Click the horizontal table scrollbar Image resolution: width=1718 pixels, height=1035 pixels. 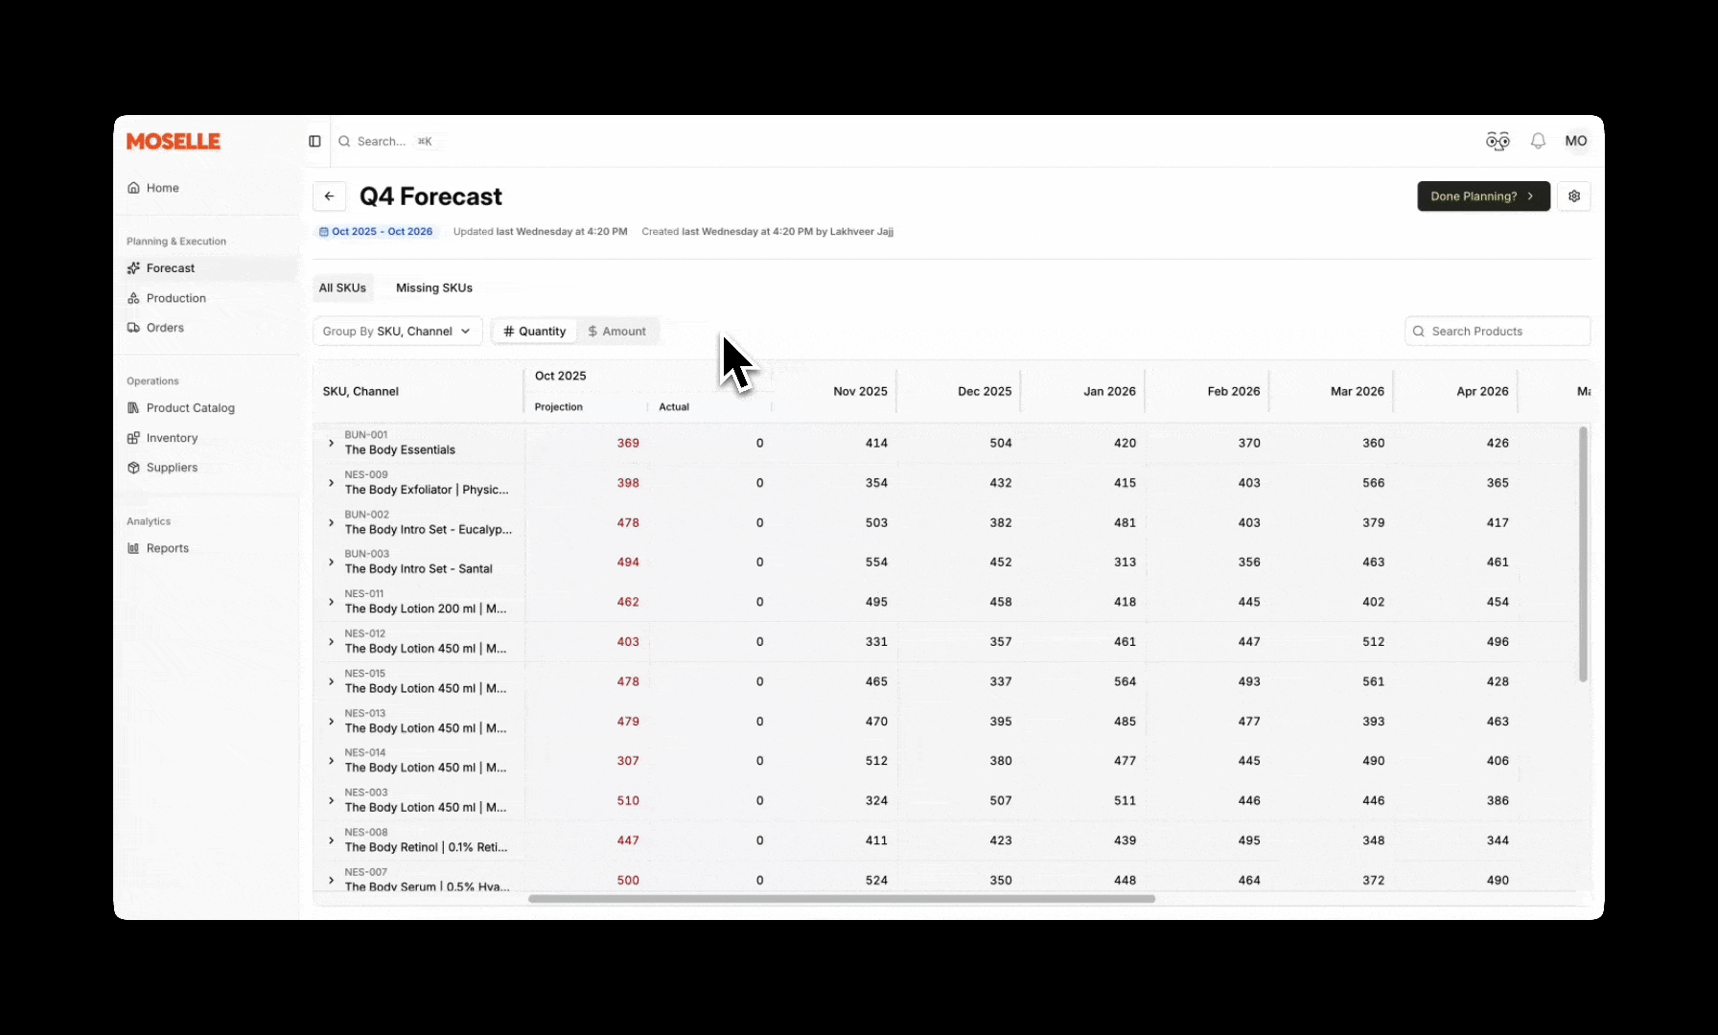pos(841,899)
